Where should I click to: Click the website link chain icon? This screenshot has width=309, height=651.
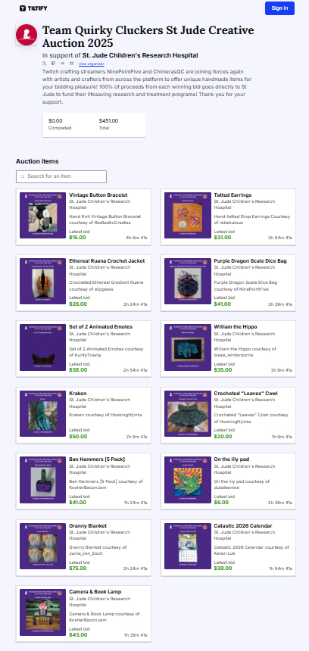[62, 64]
